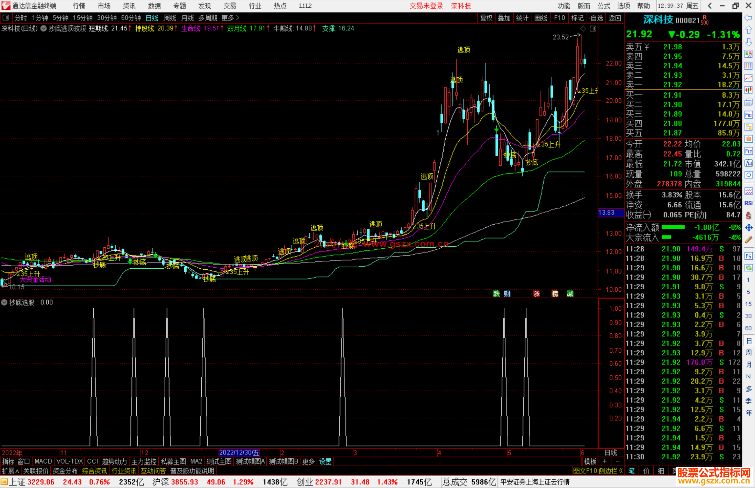Click the candlestick chart icon in sidebar

(748, 90)
